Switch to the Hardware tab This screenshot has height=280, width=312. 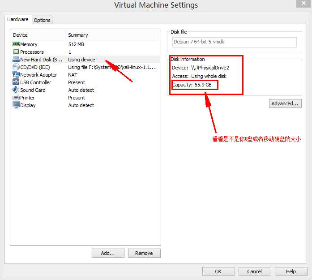point(18,19)
